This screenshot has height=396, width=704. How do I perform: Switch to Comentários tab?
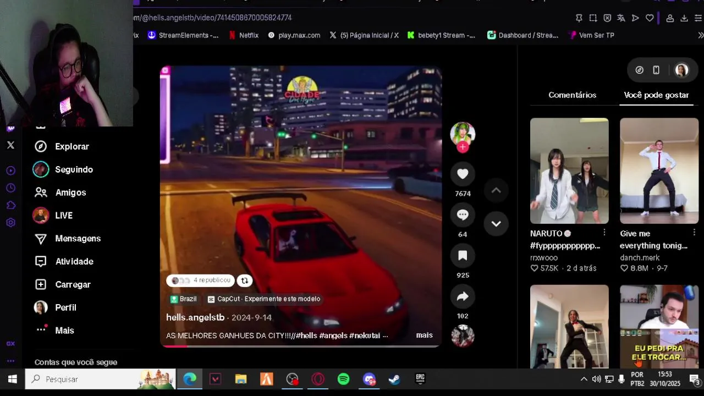click(572, 95)
